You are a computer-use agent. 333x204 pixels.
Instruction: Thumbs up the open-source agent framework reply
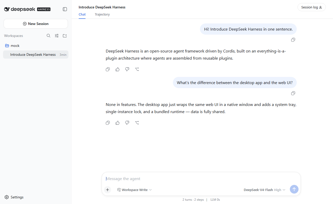pos(117,69)
